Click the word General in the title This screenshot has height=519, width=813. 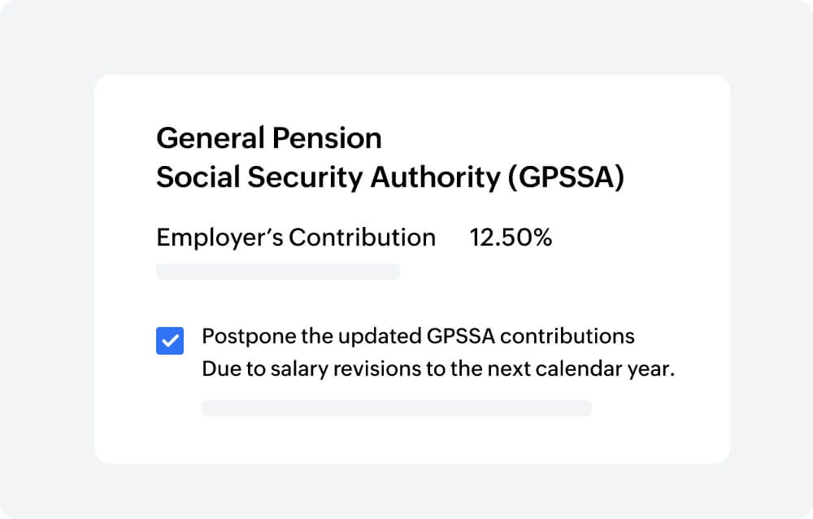click(x=211, y=138)
